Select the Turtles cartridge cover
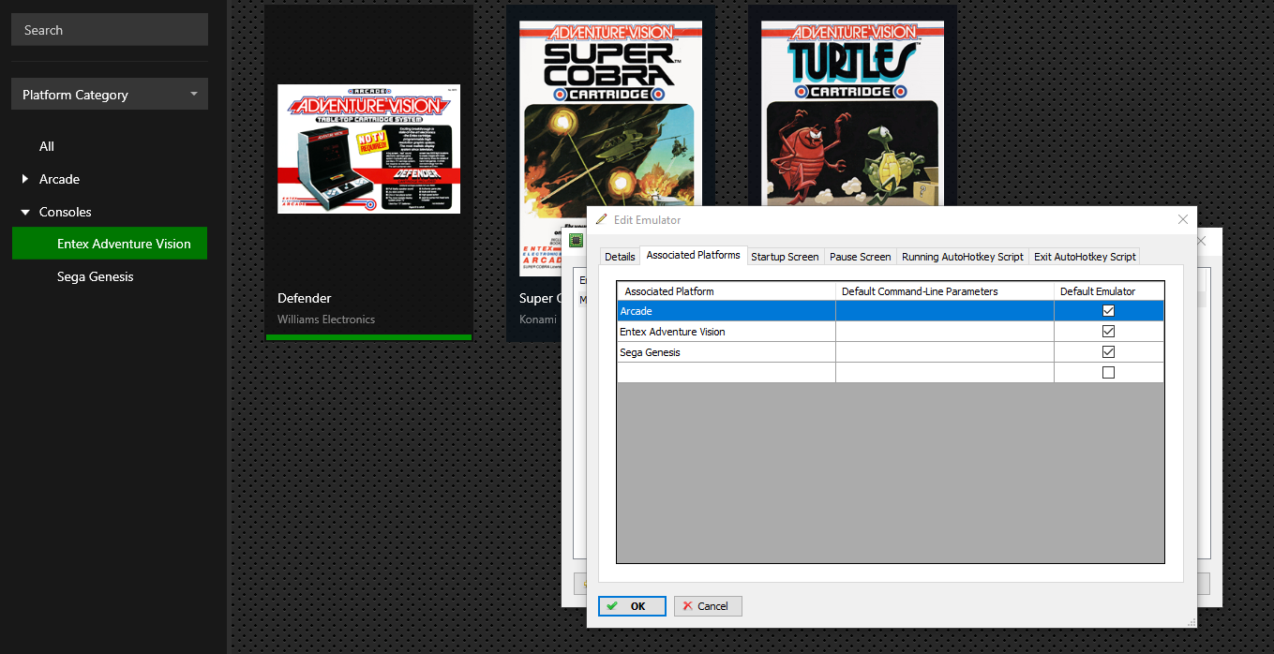 (852, 113)
